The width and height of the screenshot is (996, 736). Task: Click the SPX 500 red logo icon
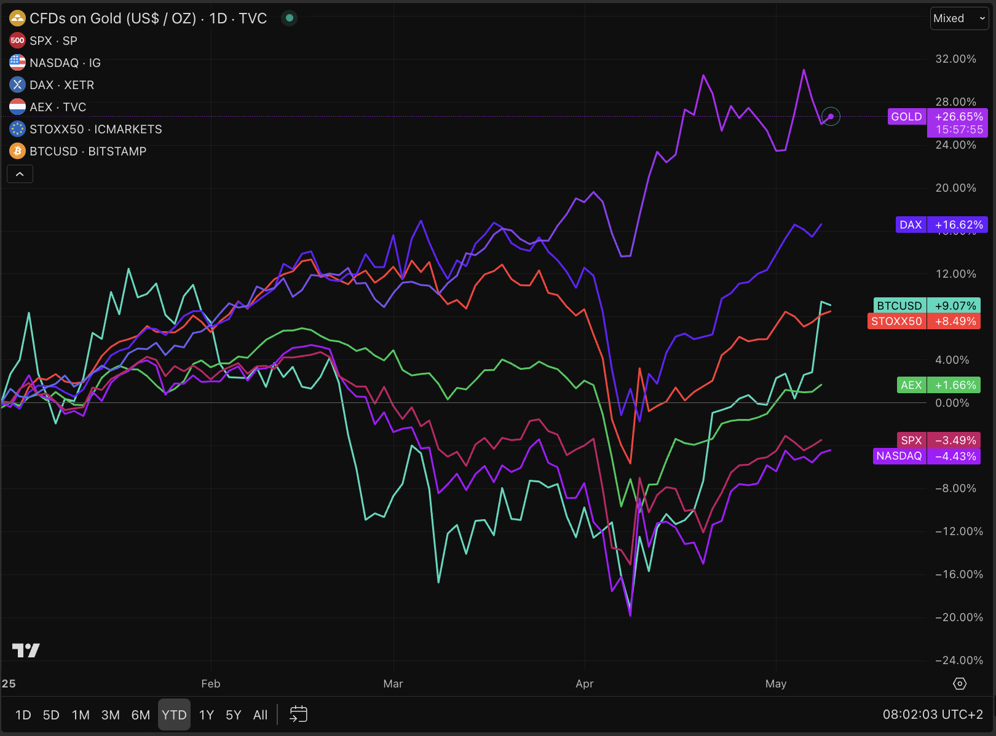point(17,41)
